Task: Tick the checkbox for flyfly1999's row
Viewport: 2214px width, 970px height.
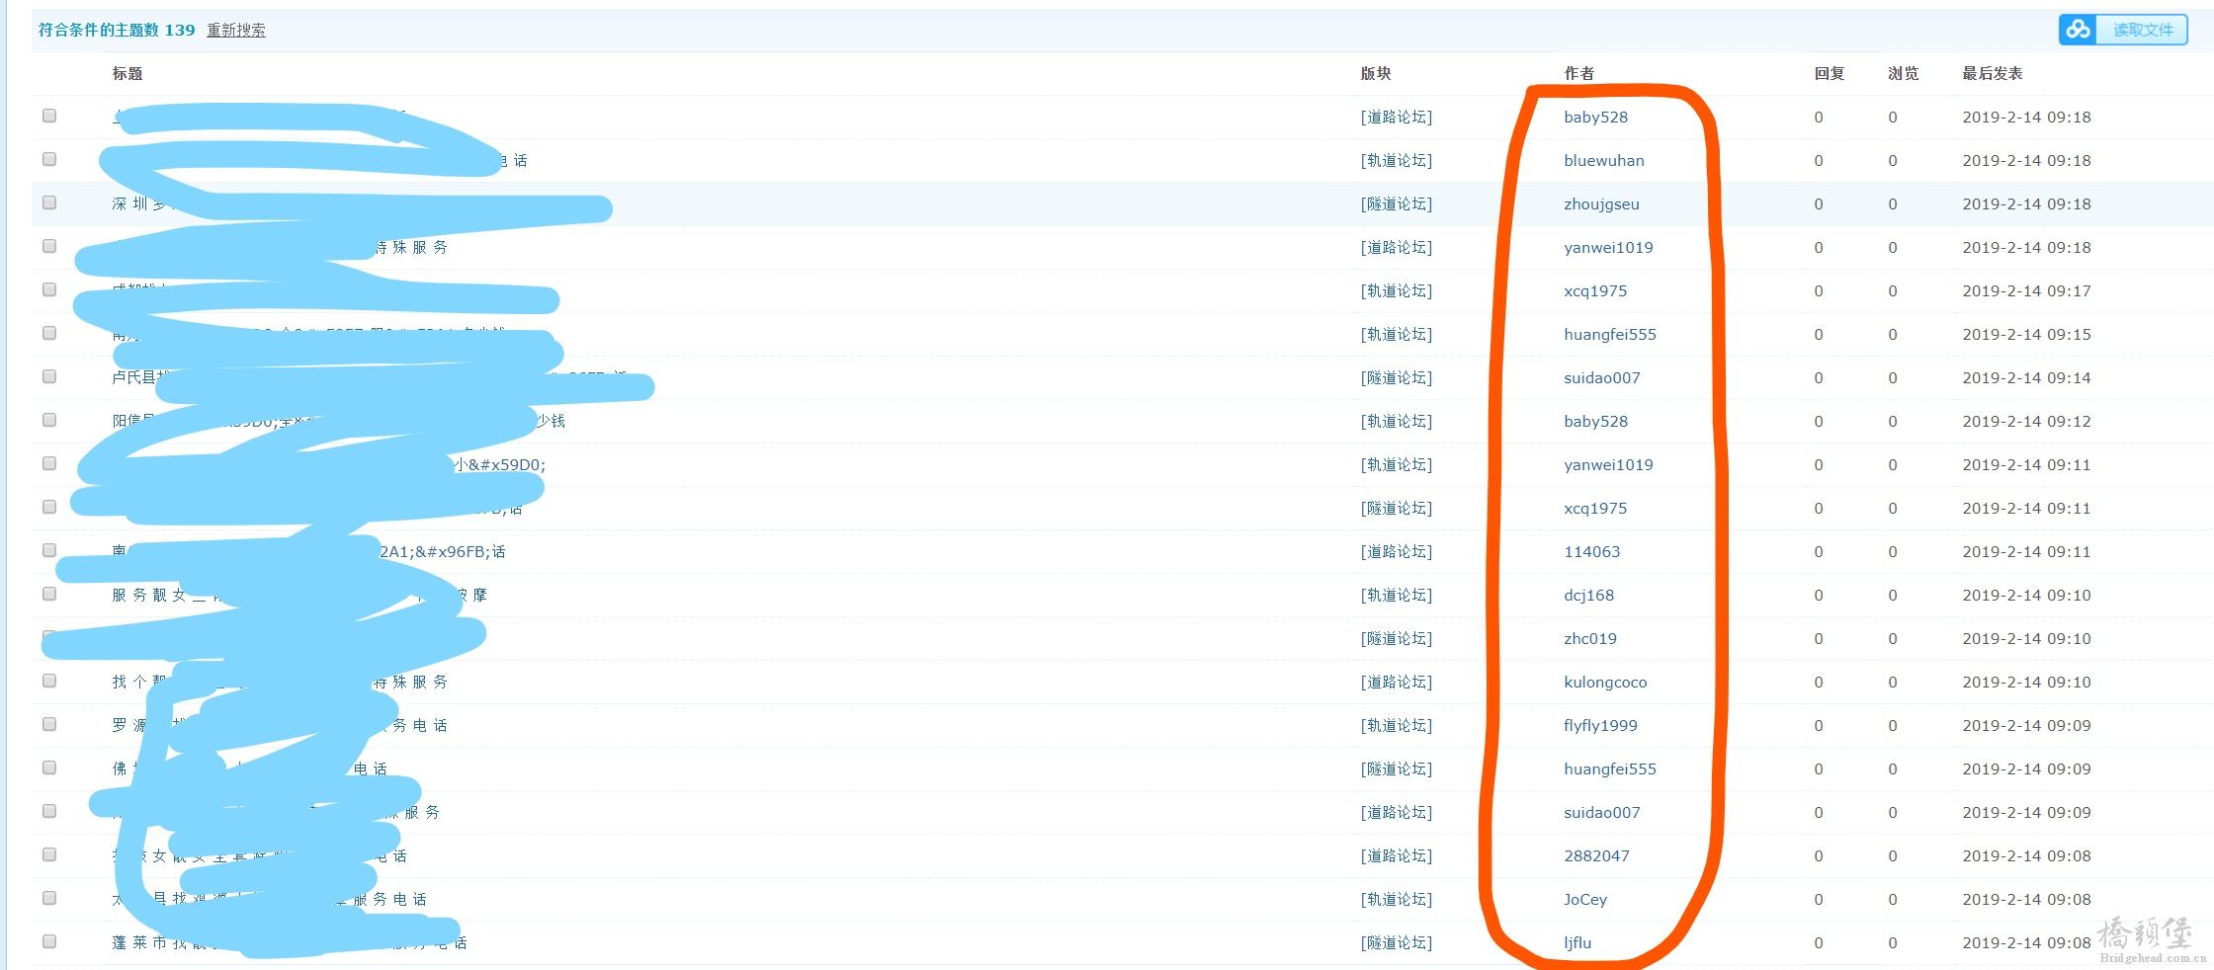Action: point(49,724)
